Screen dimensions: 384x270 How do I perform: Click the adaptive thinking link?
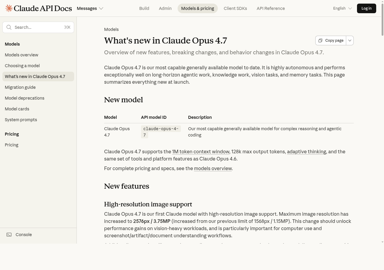(x=306, y=151)
